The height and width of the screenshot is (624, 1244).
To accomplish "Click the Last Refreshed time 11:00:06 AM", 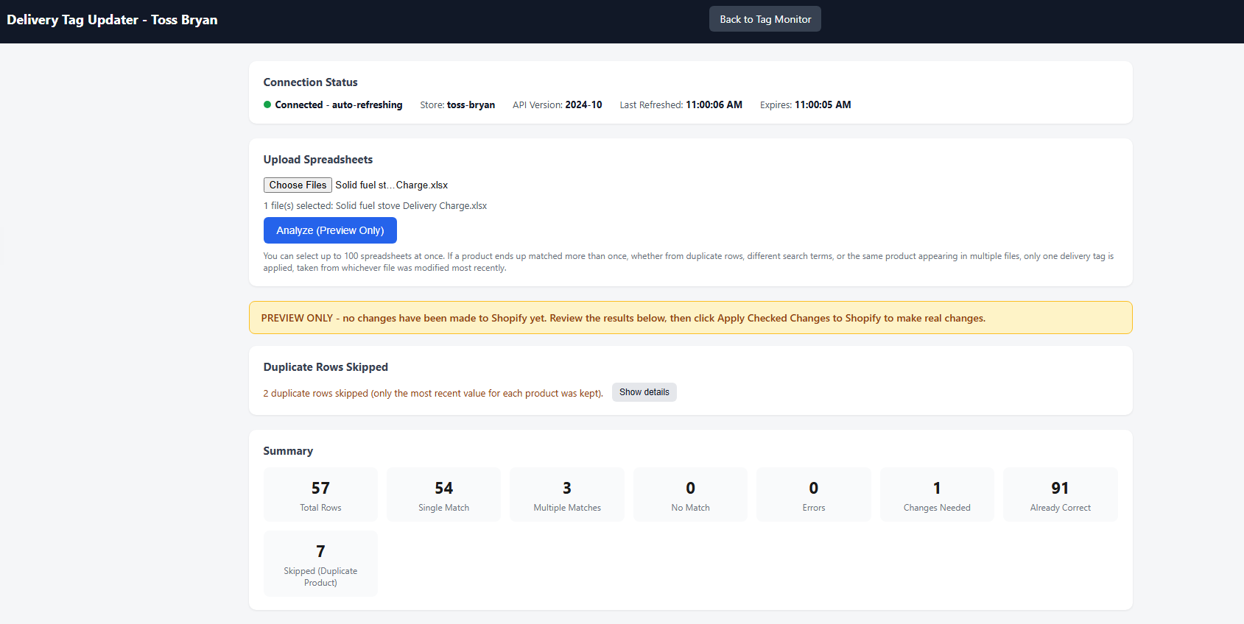I will click(714, 105).
